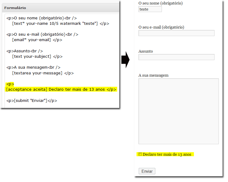
Task: Click the 'O seu e-mail (obrigatório)' form label
Action: point(161,27)
